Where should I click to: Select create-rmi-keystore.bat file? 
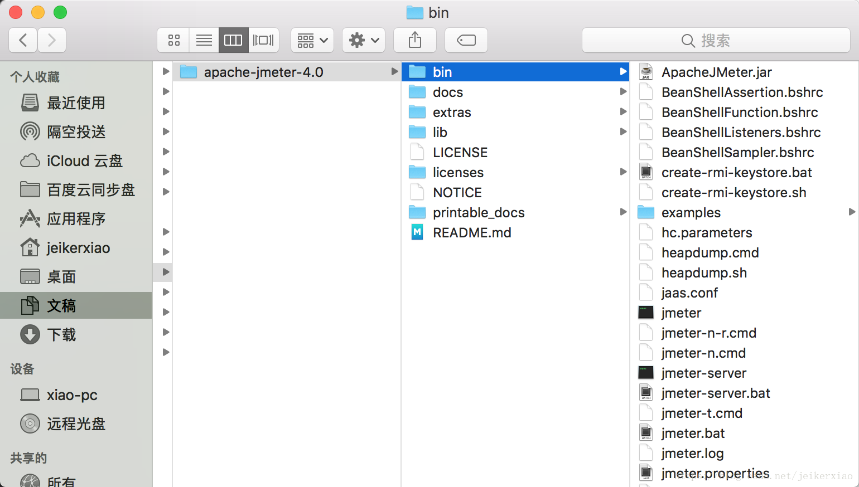pos(745,172)
